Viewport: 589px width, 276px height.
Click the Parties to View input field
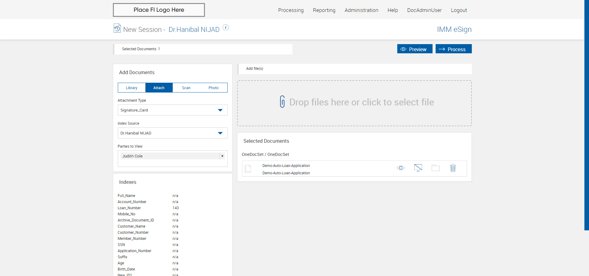point(172,163)
